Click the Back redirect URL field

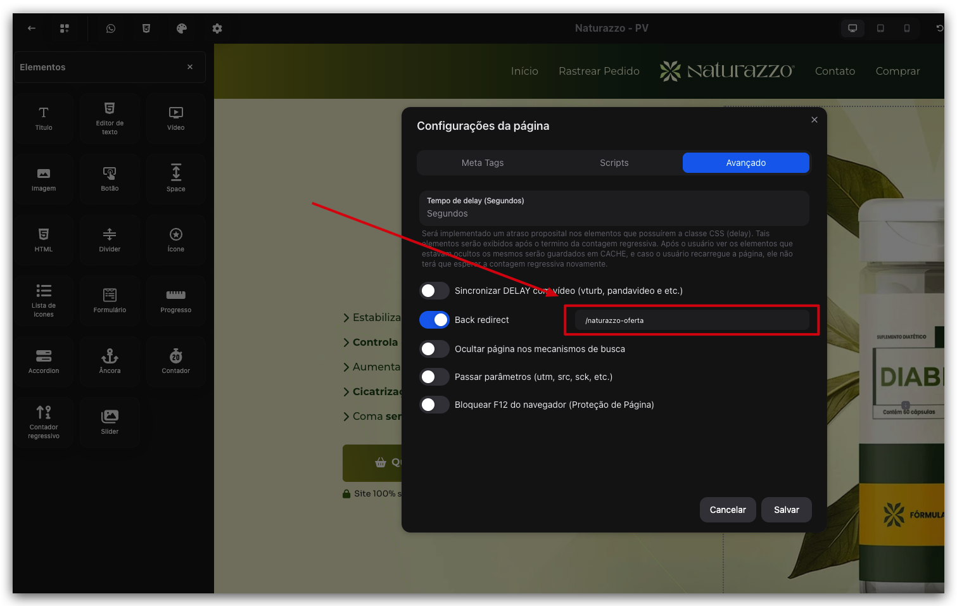pyautogui.click(x=692, y=320)
